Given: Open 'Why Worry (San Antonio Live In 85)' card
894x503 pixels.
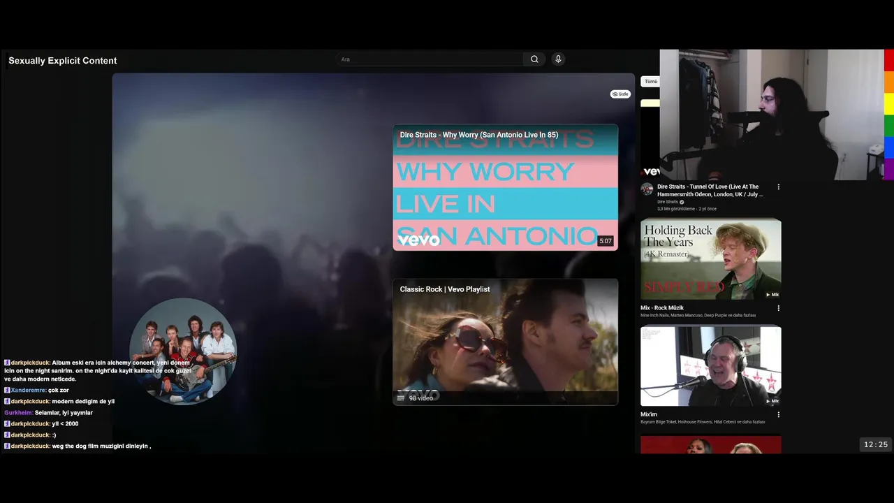Looking at the screenshot, I should (505, 187).
